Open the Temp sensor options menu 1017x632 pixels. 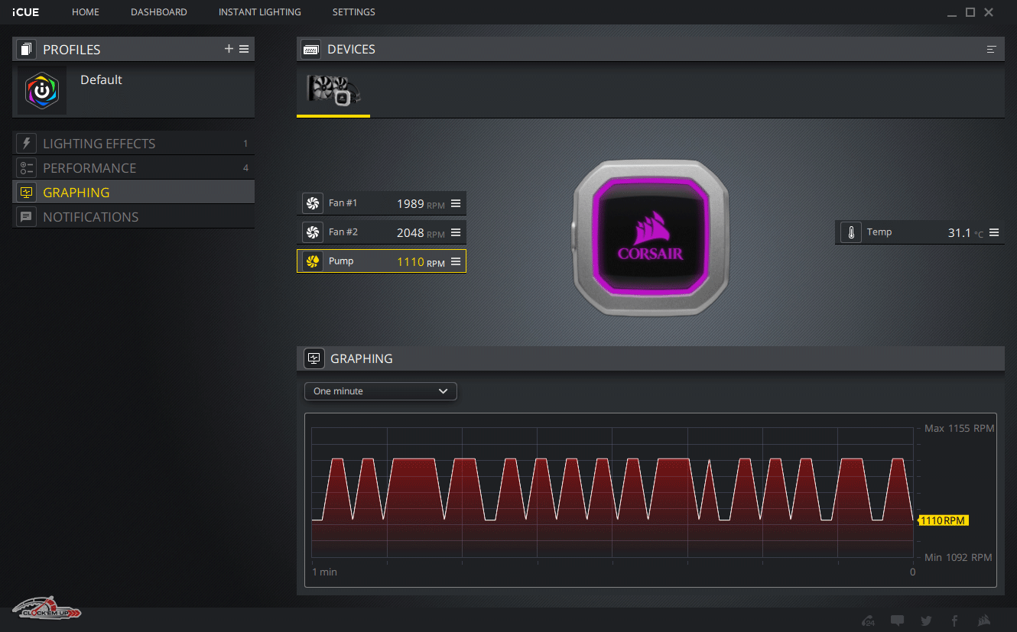994,232
